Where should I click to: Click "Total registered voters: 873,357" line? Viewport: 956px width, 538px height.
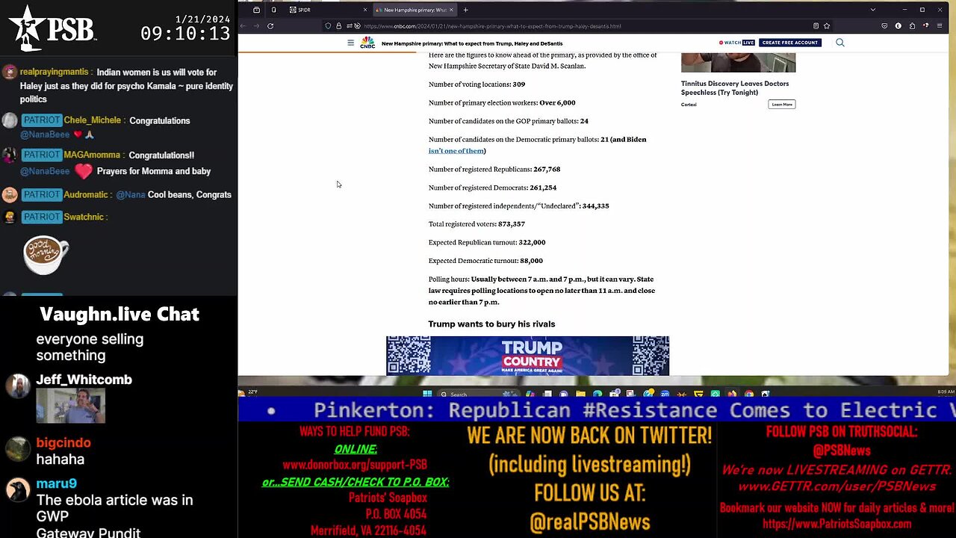[x=477, y=224]
